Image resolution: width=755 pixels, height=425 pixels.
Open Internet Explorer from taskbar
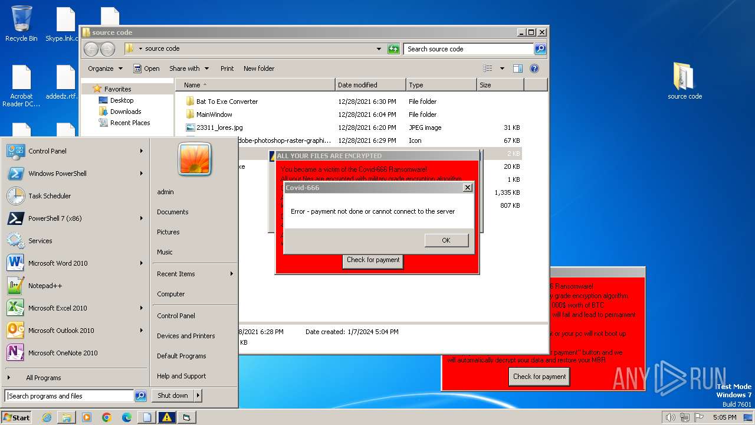coord(47,417)
